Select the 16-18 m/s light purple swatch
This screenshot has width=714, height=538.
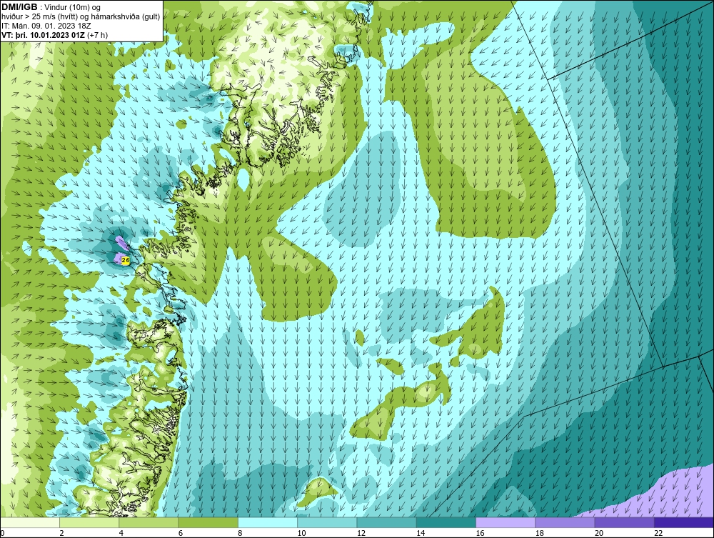pos(506,522)
